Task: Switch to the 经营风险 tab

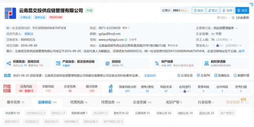Action: coord(79,102)
